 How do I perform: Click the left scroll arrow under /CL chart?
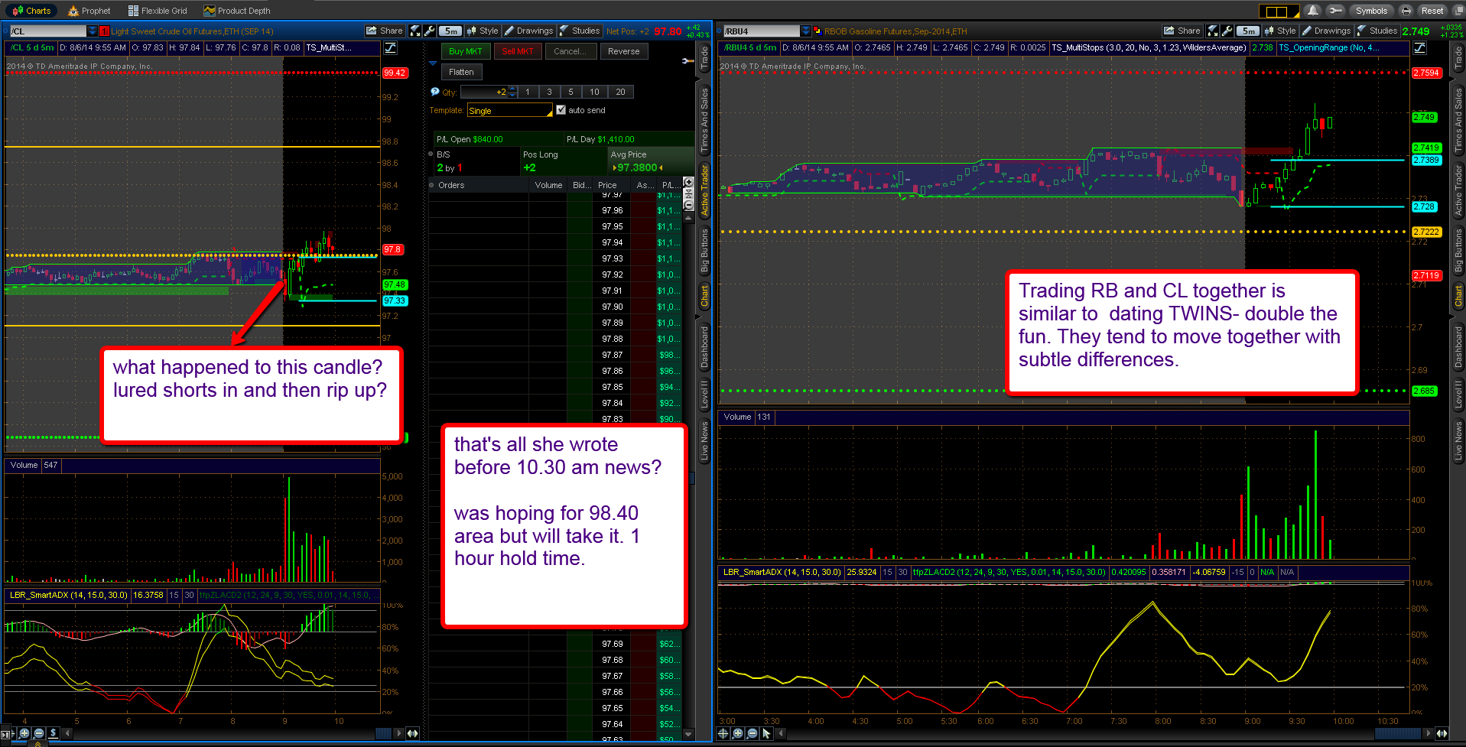click(67, 733)
